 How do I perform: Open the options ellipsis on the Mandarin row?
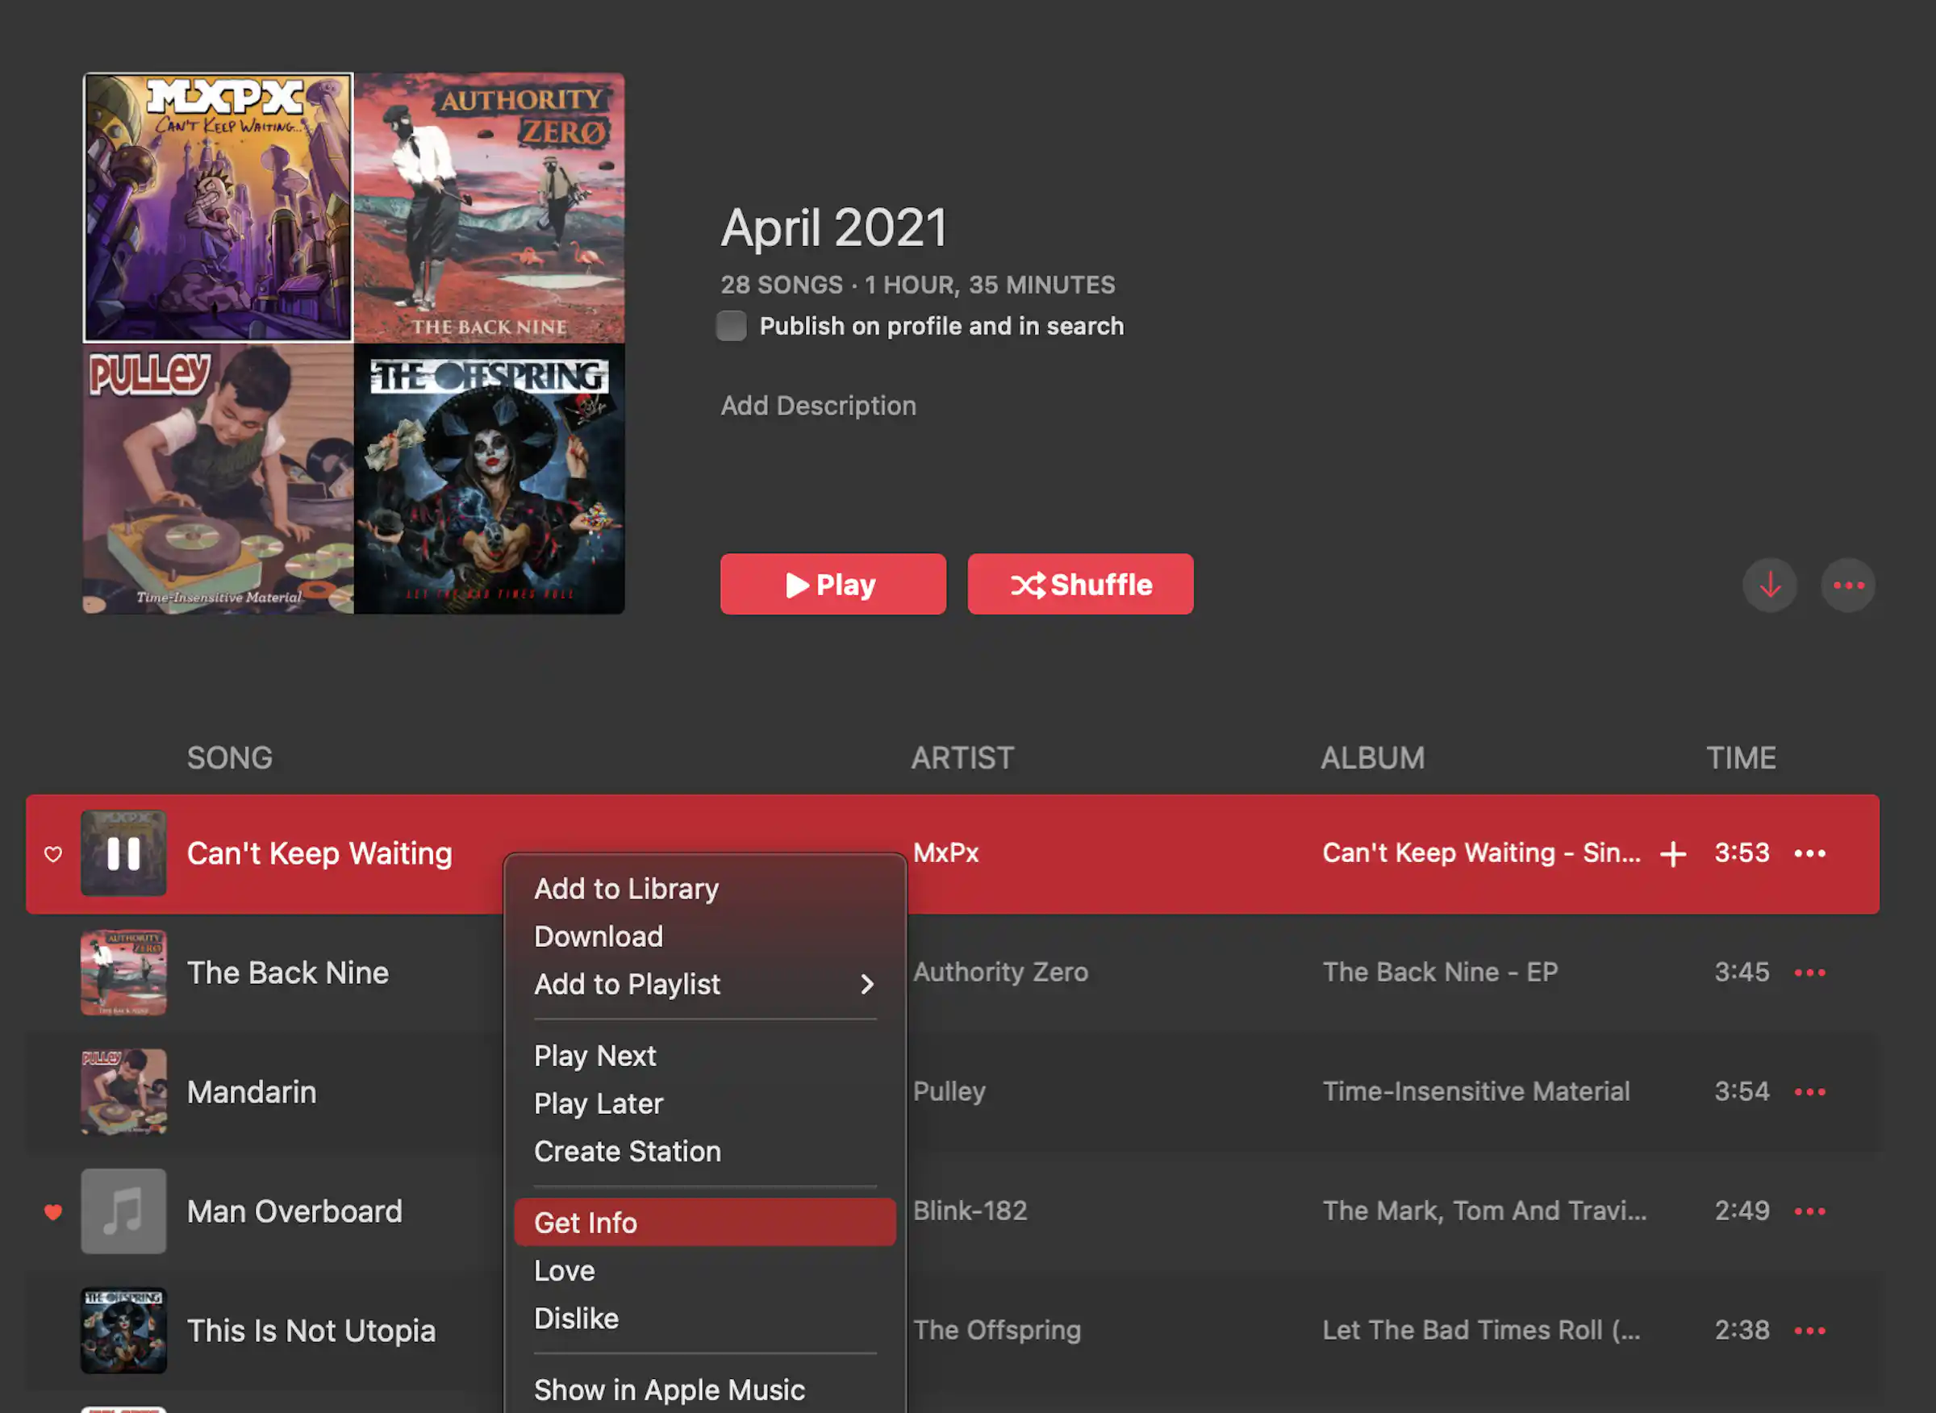tap(1809, 1091)
